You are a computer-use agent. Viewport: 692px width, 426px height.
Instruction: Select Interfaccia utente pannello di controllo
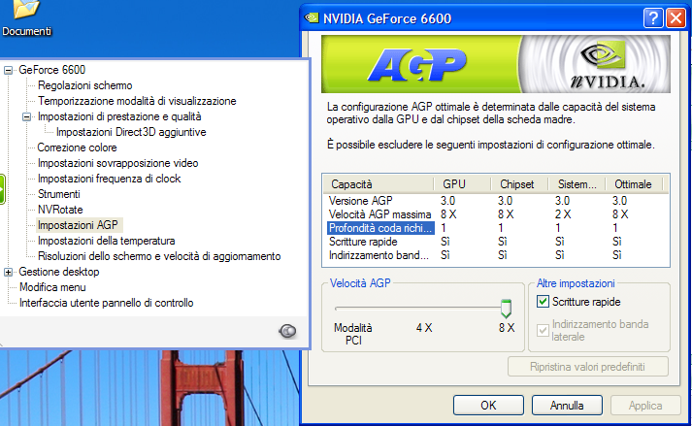click(107, 303)
